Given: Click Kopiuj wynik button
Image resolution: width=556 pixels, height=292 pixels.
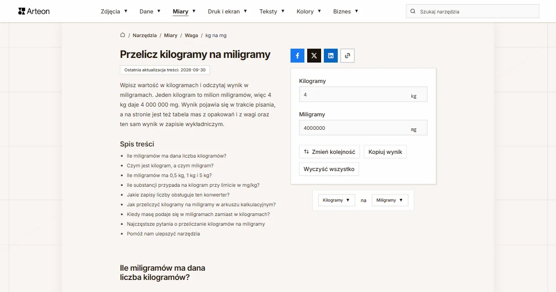Looking at the screenshot, I should coord(385,152).
